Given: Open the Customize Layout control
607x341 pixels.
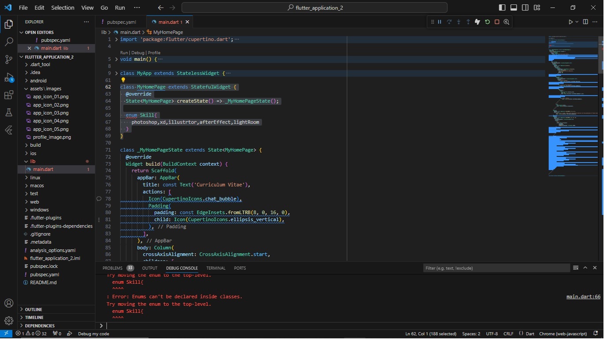Looking at the screenshot, I should pos(537,7).
